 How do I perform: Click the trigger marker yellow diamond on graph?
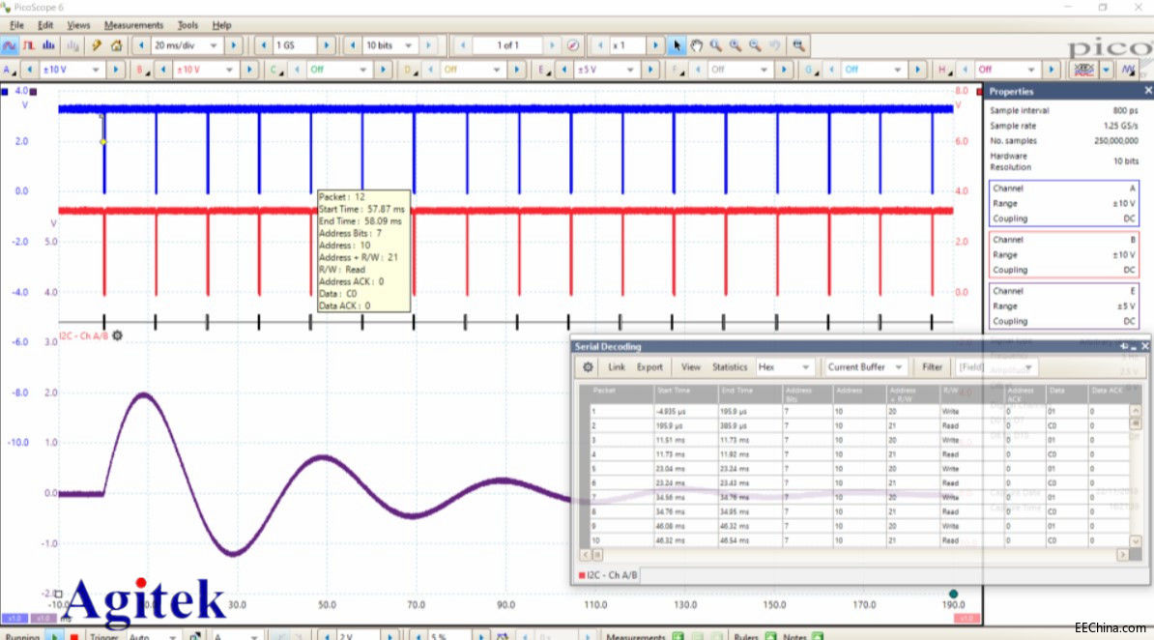(x=103, y=141)
